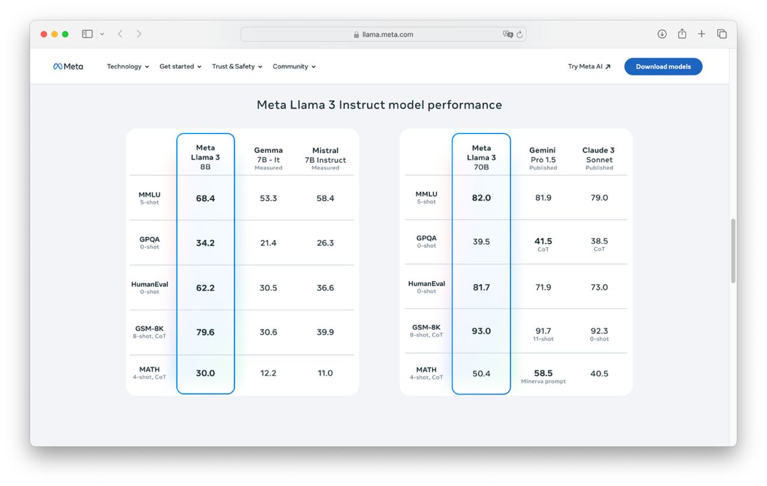The image size is (767, 486).
Task: Open the Trust & Safety dropdown
Action: (237, 66)
